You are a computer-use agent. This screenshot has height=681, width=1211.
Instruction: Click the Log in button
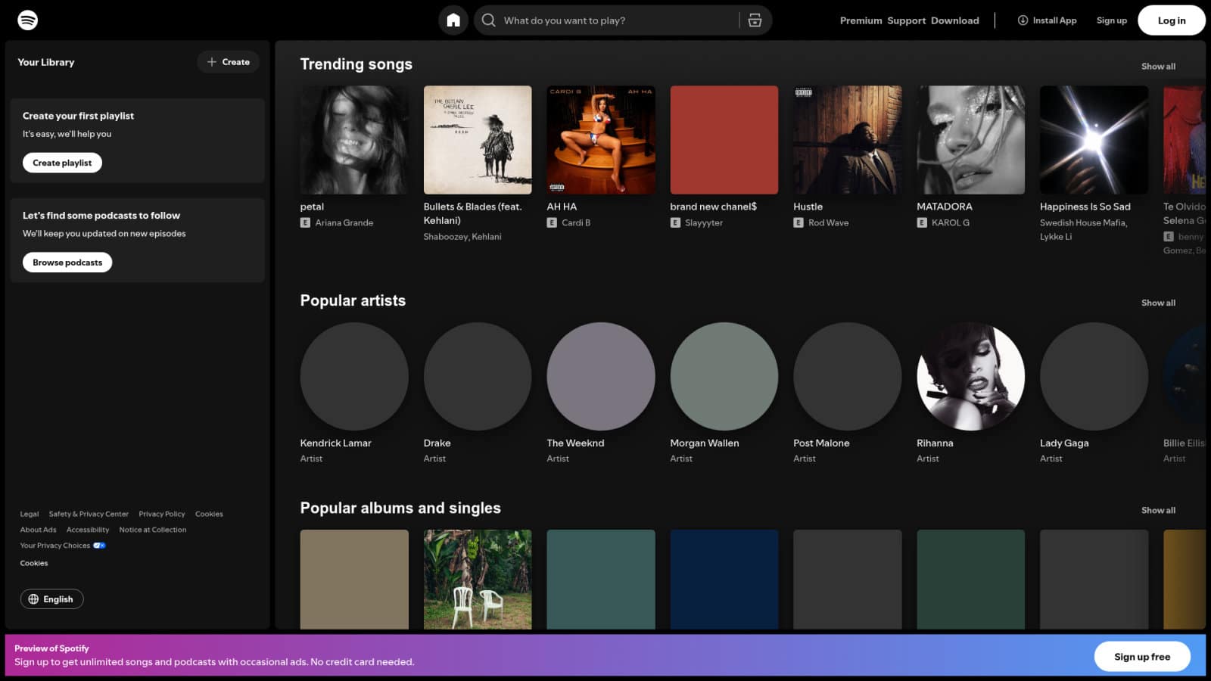1171,20
